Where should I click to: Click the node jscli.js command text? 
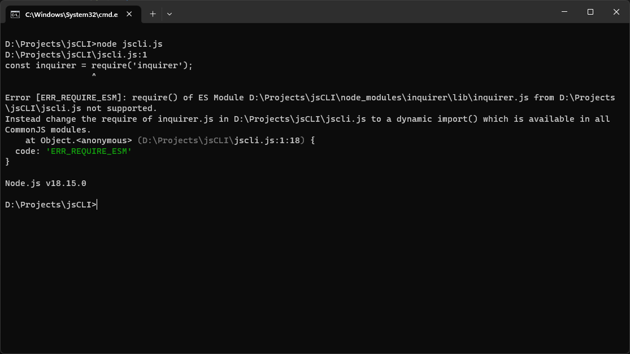[128, 43]
